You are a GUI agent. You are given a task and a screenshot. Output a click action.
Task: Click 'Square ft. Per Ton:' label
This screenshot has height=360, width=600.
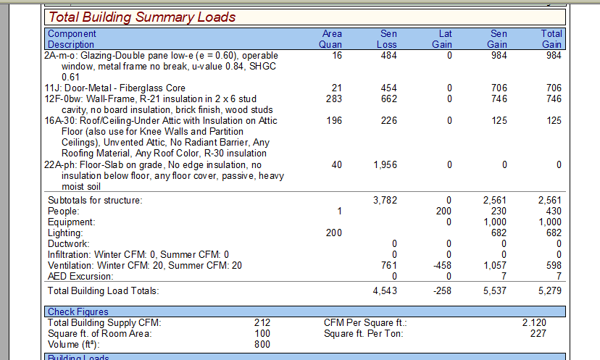(x=364, y=334)
